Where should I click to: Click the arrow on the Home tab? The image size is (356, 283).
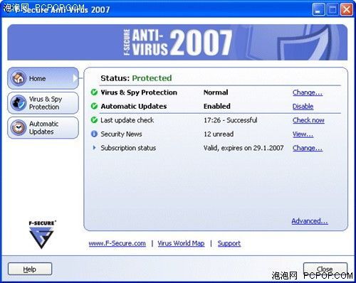(x=75, y=78)
